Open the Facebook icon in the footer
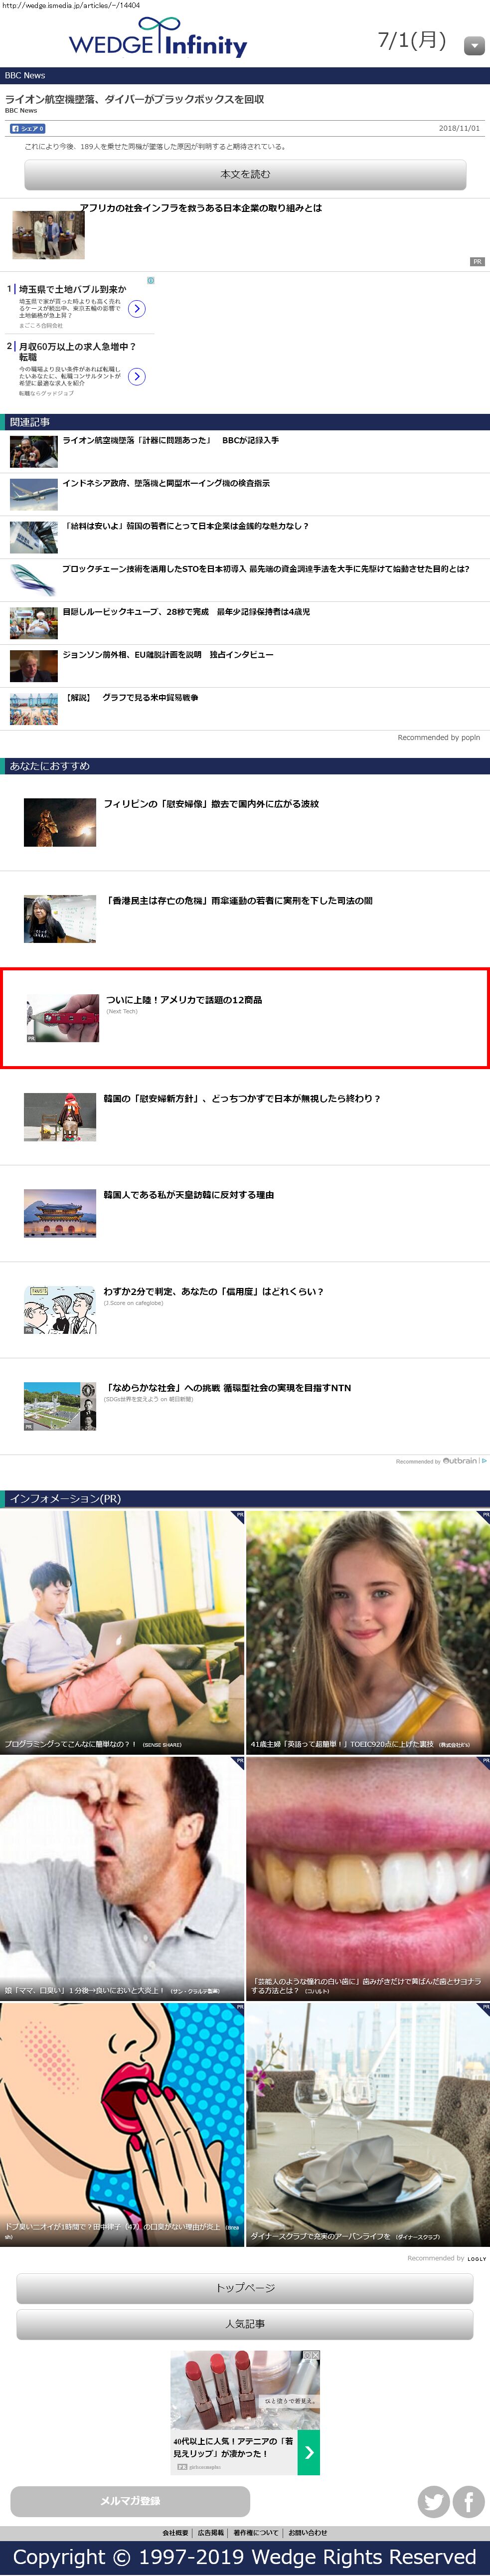The width and height of the screenshot is (490, 2576). (x=469, y=2502)
